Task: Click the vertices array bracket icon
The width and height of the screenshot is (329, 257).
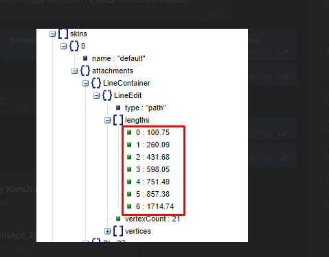Action: pos(118,231)
